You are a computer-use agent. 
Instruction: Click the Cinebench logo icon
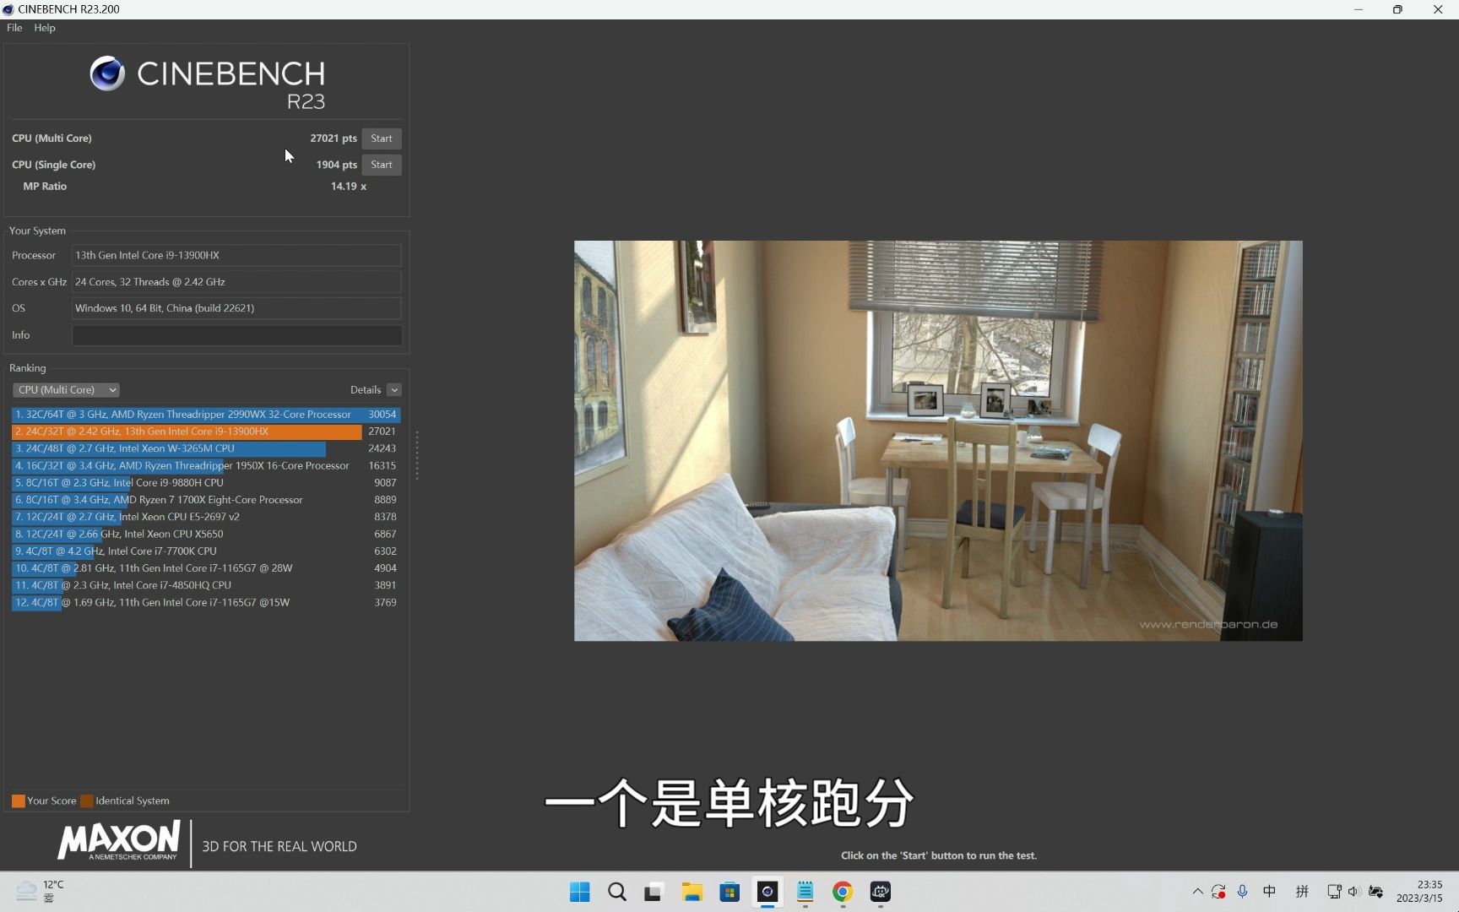click(x=107, y=73)
